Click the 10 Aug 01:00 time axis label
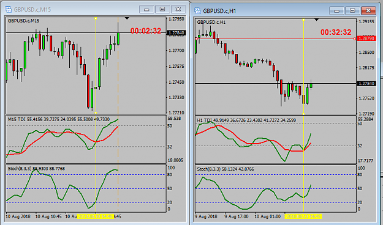Image resolution: width=383 pixels, height=225 pixels. click(x=267, y=216)
